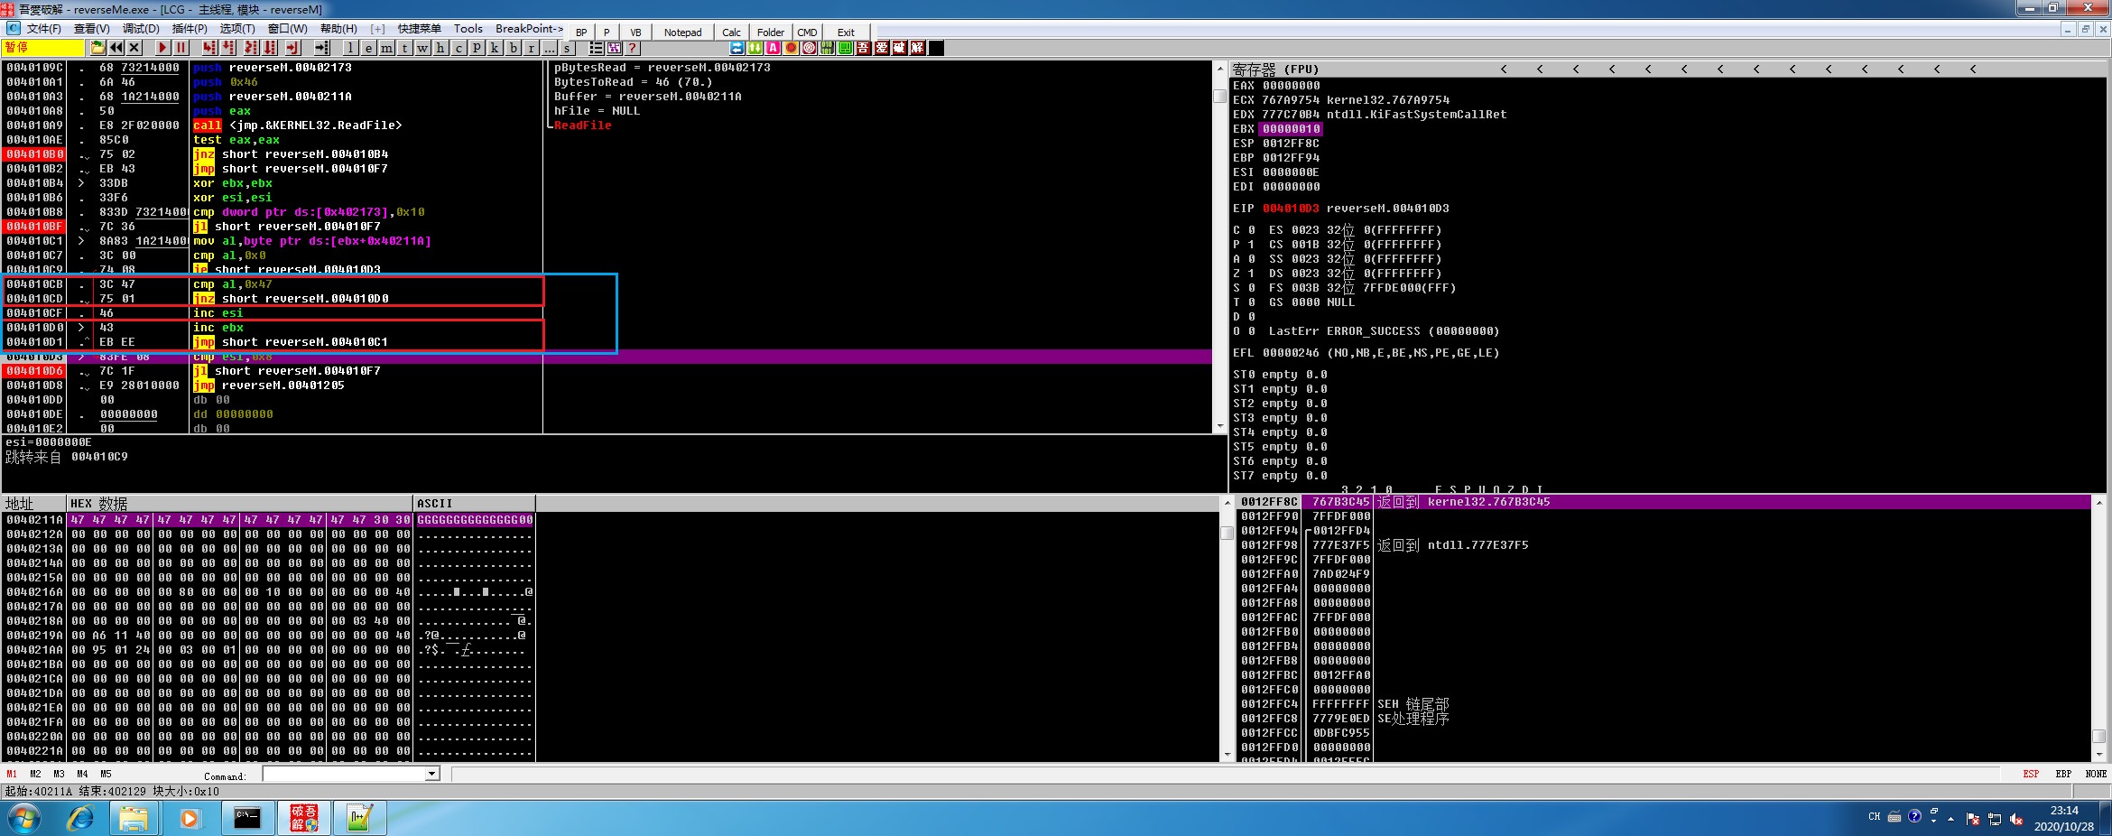Open the memory map 'm' window button
This screenshot has height=836, width=2112.
(x=386, y=48)
